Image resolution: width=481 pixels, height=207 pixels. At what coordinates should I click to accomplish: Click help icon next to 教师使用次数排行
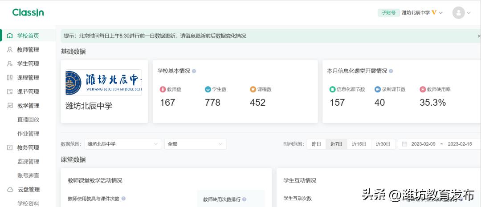[x=244, y=199]
